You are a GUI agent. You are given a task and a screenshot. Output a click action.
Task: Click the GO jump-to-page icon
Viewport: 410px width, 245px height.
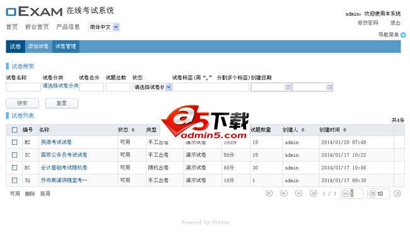346,193
